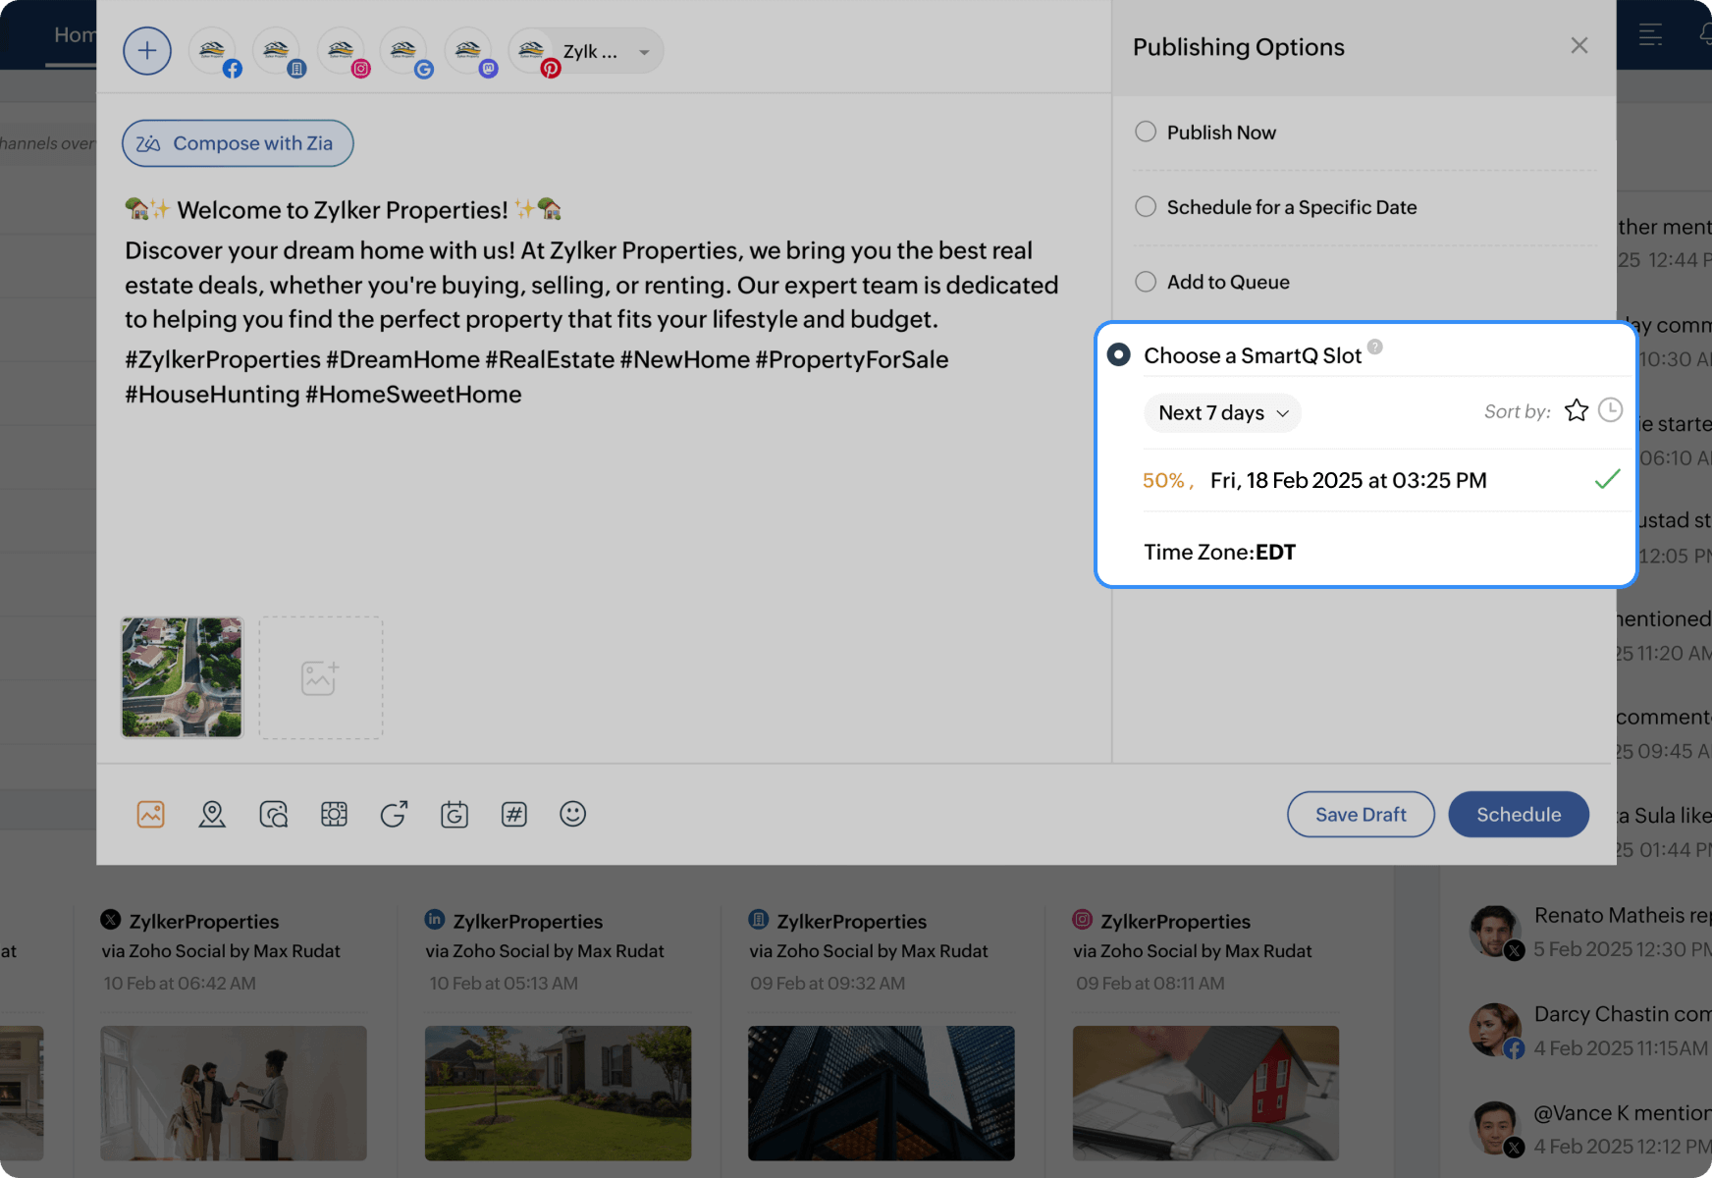This screenshot has width=1712, height=1178.
Task: Click Compose with Zia button
Action: [238, 143]
